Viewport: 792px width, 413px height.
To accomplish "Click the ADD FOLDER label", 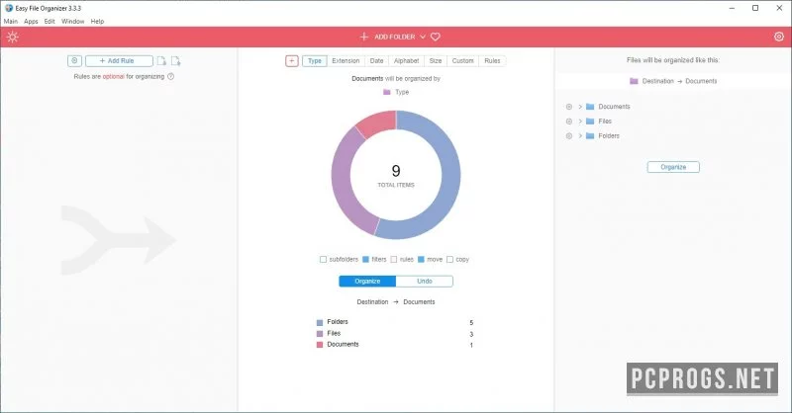I will point(394,37).
